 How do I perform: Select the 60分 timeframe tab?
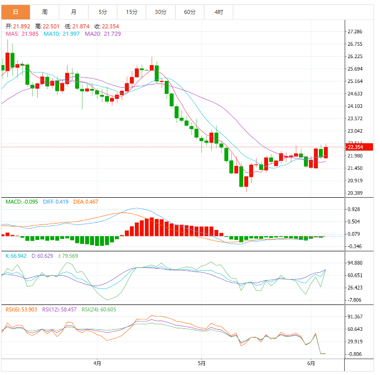tap(190, 12)
